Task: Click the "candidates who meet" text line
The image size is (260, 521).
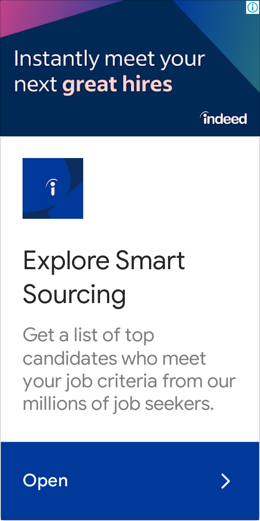Action: pyautogui.click(x=115, y=358)
